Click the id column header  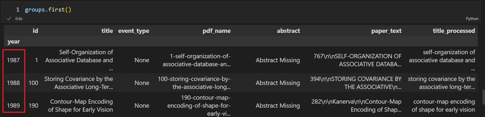(35, 31)
